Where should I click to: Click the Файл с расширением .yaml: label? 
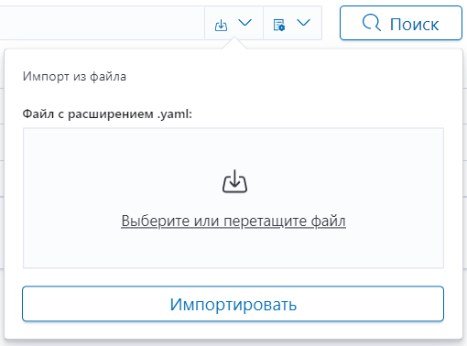pyautogui.click(x=107, y=114)
